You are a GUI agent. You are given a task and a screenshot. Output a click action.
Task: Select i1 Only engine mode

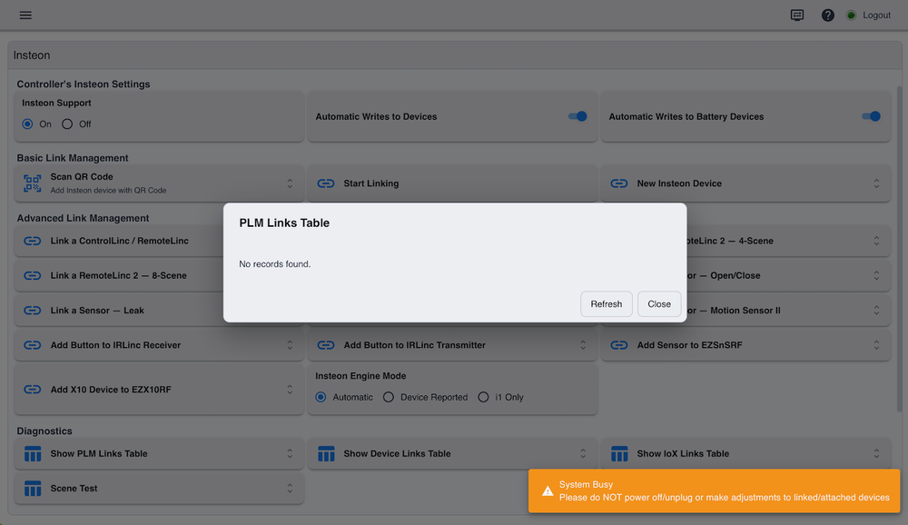(483, 397)
